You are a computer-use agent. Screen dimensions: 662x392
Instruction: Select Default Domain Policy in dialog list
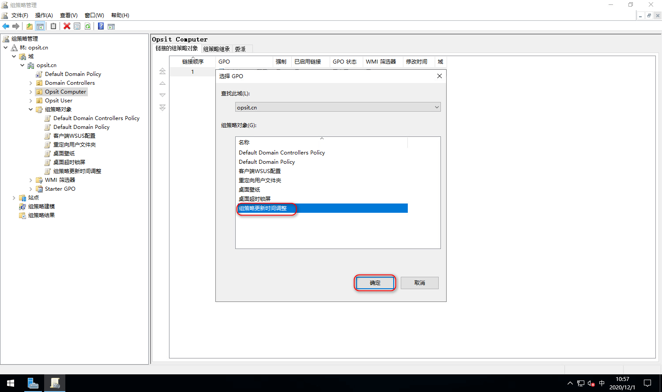tap(267, 162)
